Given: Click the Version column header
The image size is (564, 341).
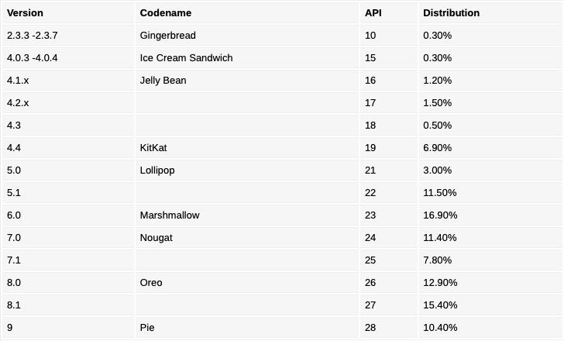Looking at the screenshot, I should [x=25, y=13].
